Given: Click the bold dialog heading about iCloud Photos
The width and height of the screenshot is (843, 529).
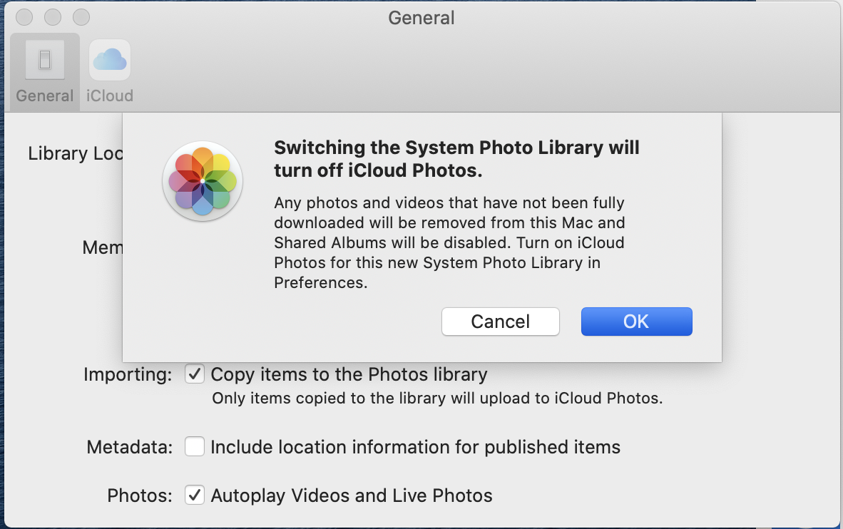Looking at the screenshot, I should [456, 159].
